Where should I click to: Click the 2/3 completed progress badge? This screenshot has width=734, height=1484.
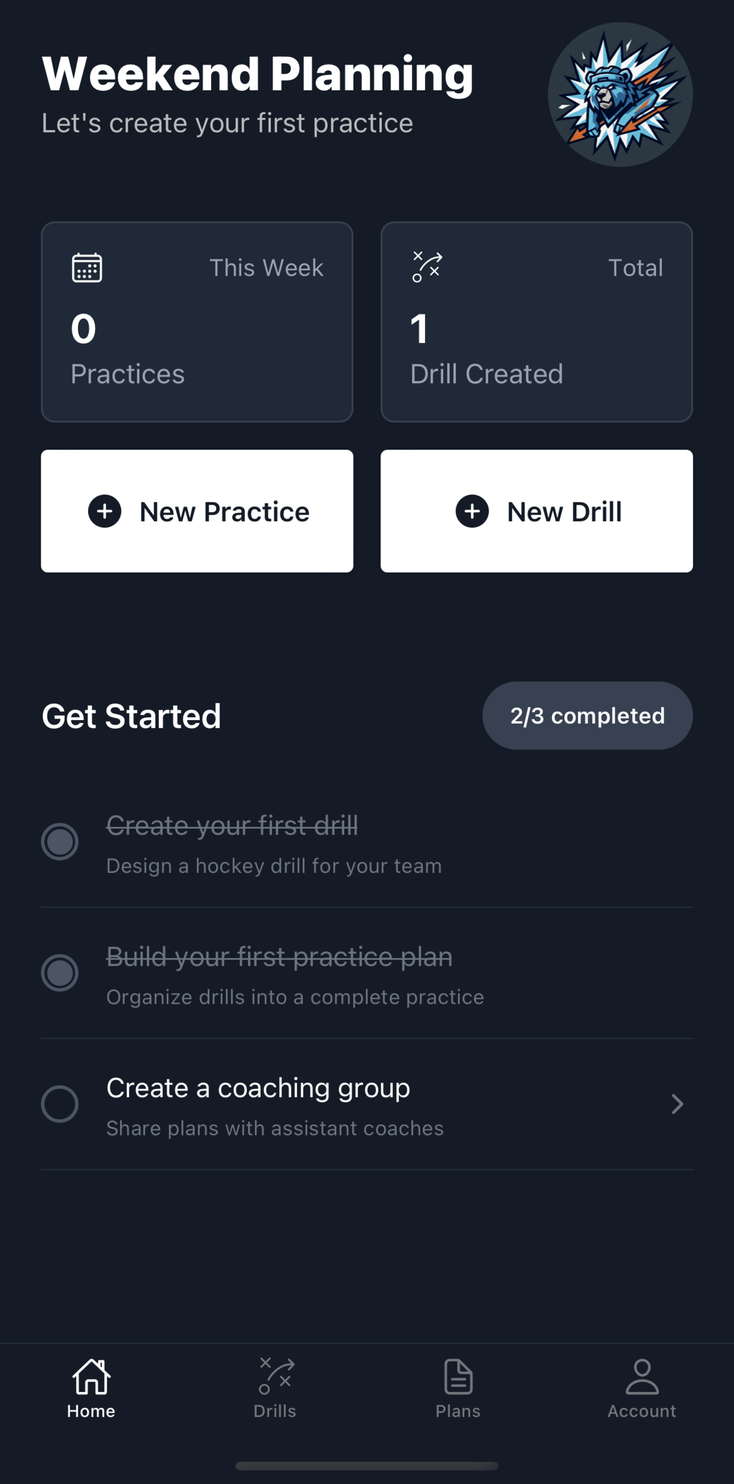point(587,715)
